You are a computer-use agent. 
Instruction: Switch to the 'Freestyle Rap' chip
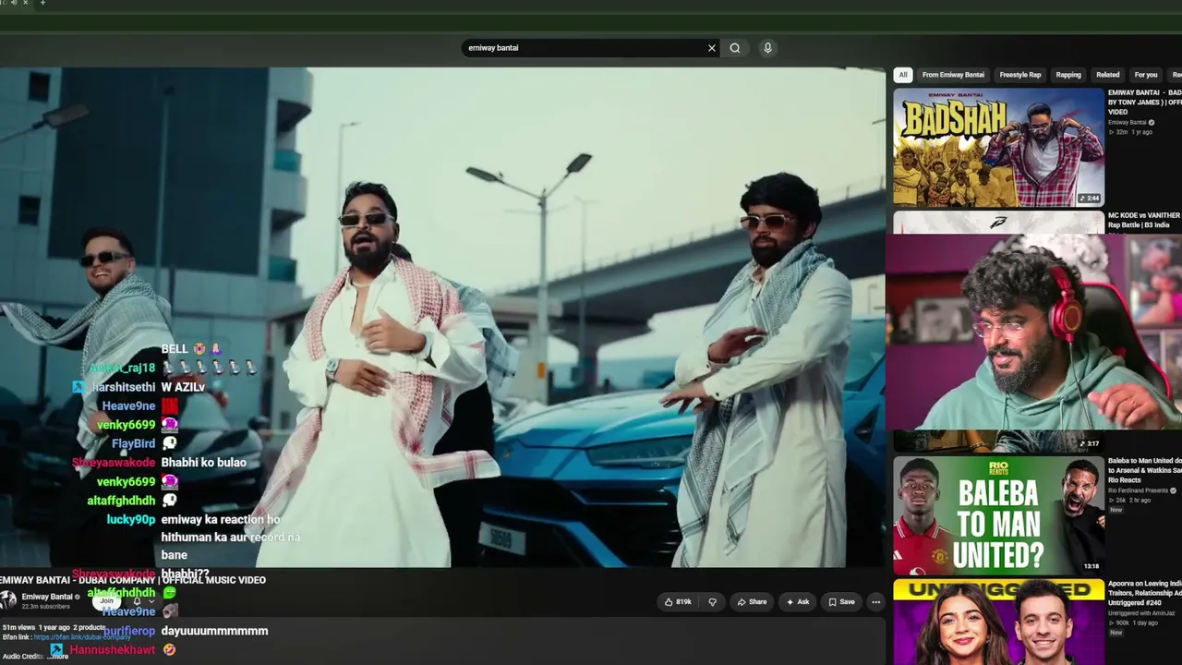pyautogui.click(x=1020, y=75)
